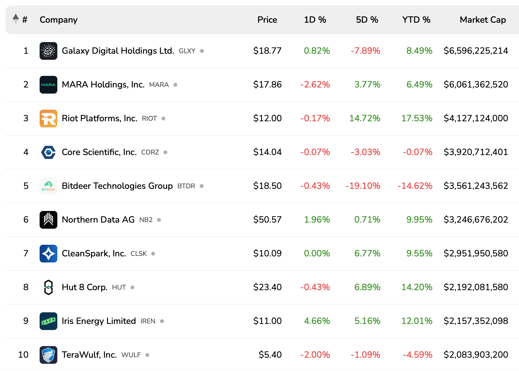
Task: Sort rows by the Price column
Action: (x=267, y=19)
